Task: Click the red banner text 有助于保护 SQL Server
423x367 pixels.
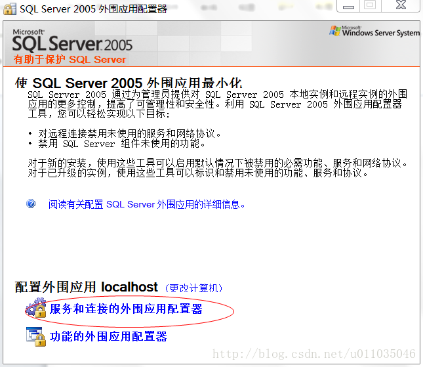Action: (70, 59)
